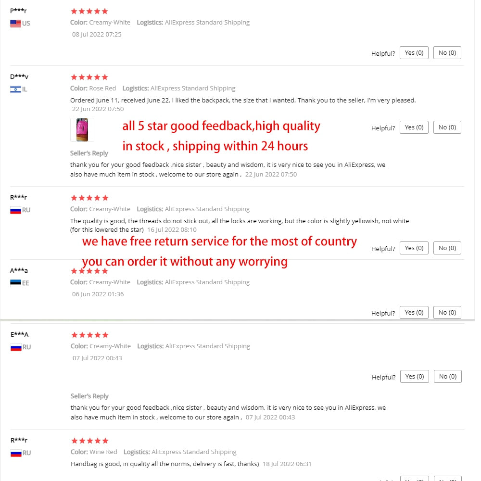Click the Russia flag icon under R***r

click(16, 210)
